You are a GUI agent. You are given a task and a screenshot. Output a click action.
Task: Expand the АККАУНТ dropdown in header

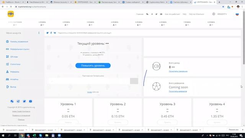pyautogui.click(x=222, y=14)
